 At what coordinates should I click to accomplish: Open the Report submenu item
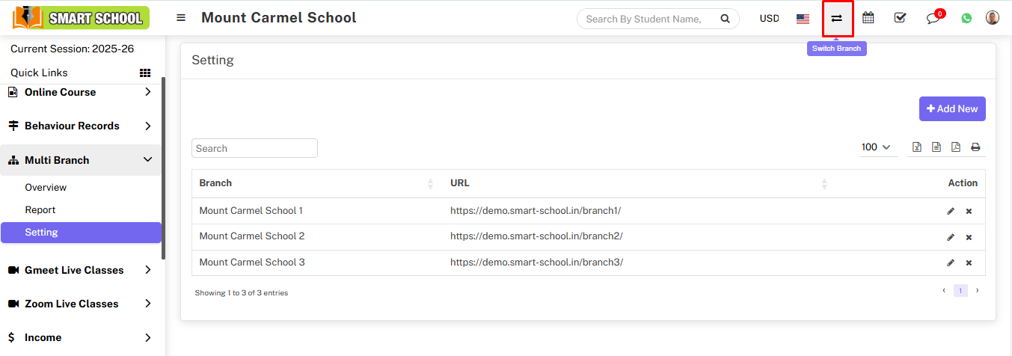click(40, 209)
